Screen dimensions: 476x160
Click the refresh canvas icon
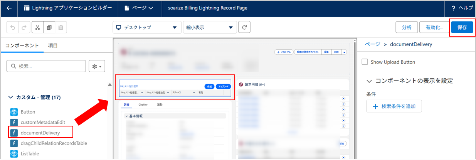click(244, 27)
